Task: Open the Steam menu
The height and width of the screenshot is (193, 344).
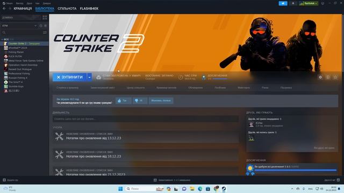Action: (x=8, y=3)
